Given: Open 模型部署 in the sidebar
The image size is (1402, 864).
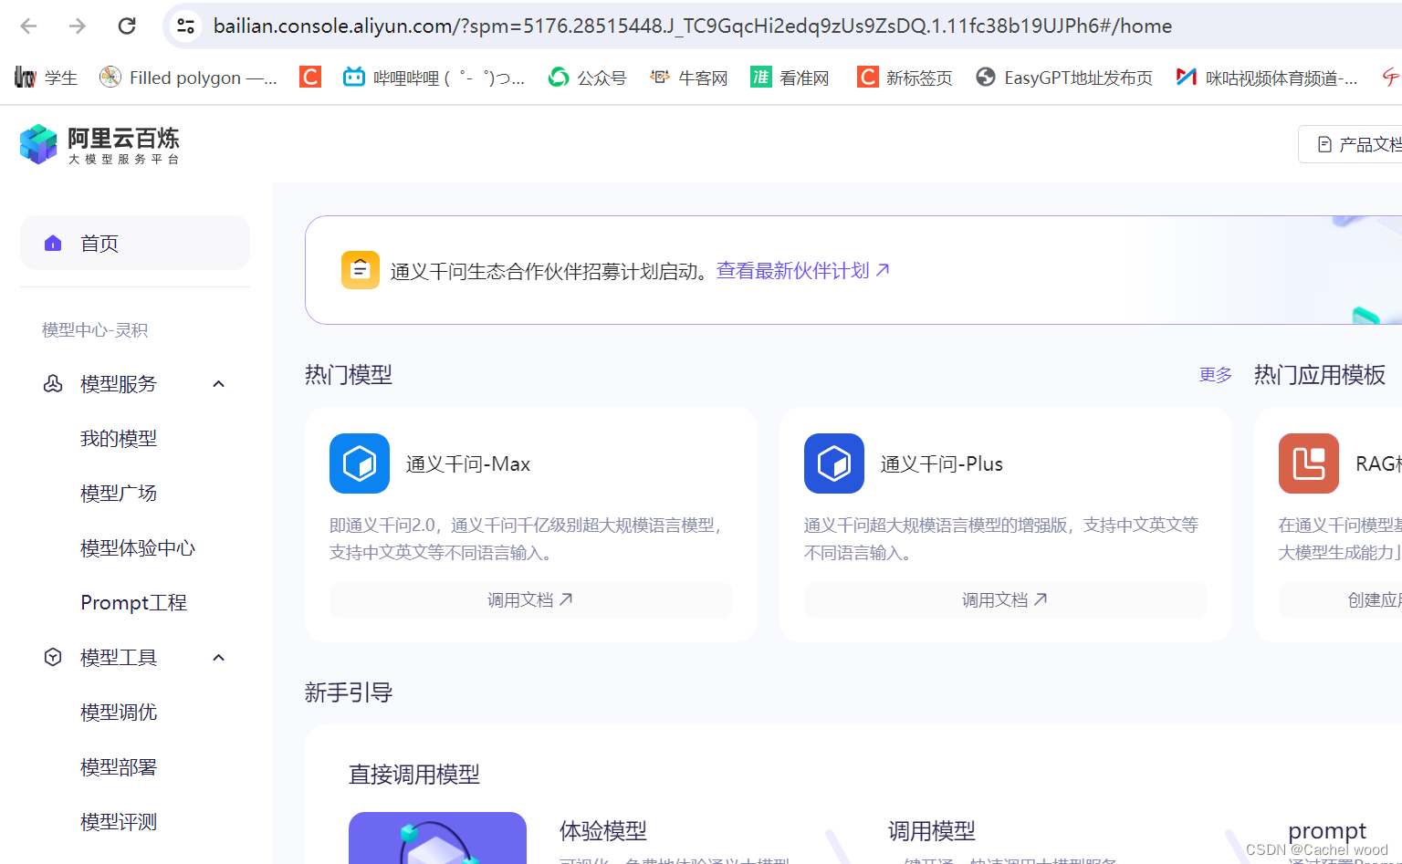Looking at the screenshot, I should pos(119,767).
